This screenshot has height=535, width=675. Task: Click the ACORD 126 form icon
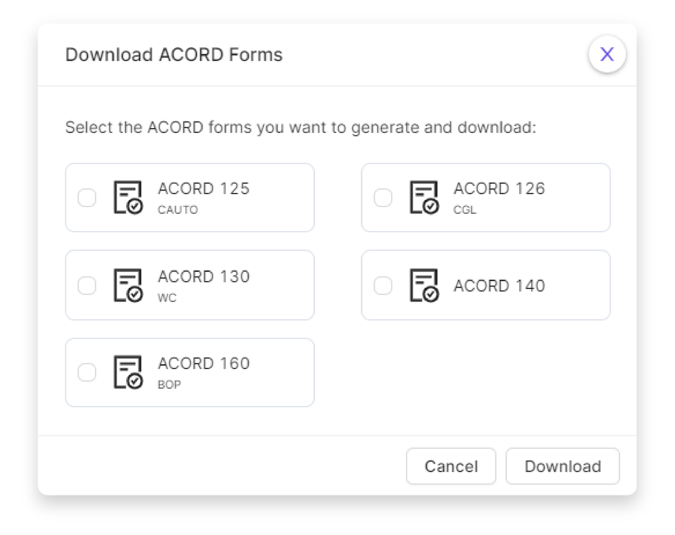(x=424, y=197)
